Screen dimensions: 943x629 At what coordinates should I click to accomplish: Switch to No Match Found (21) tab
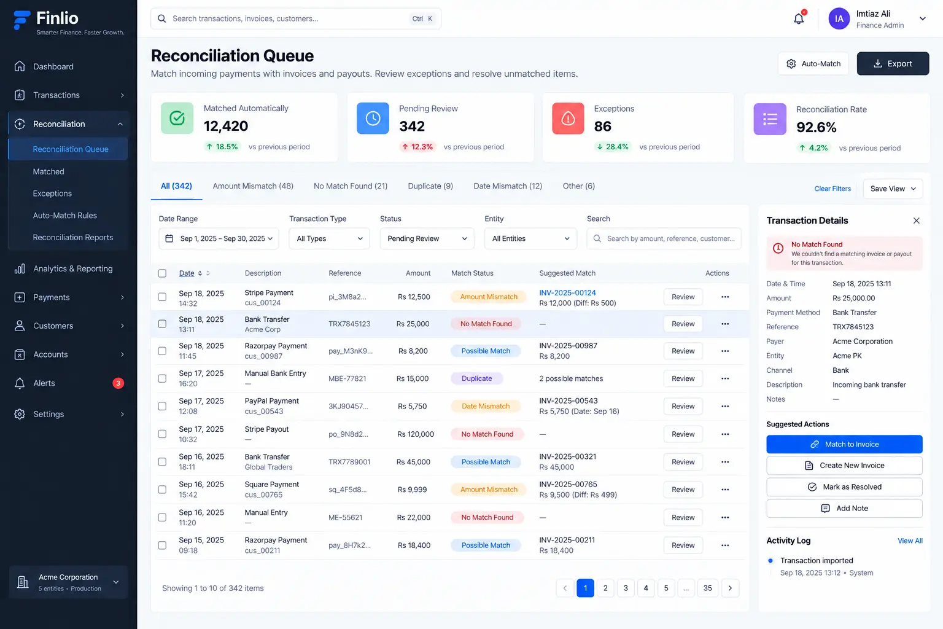coord(351,186)
